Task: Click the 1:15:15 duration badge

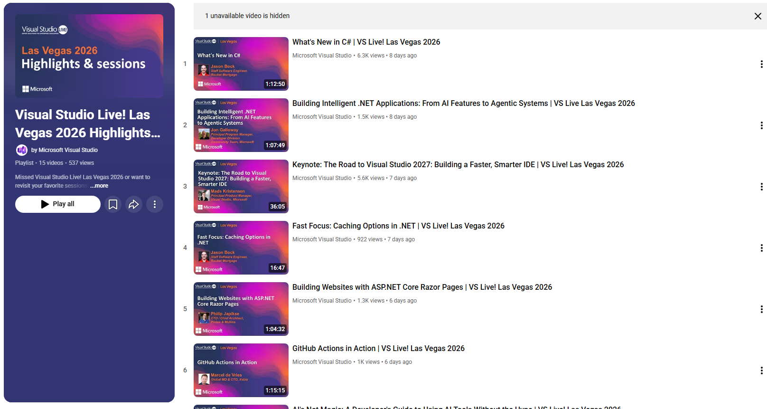Action: [x=275, y=390]
